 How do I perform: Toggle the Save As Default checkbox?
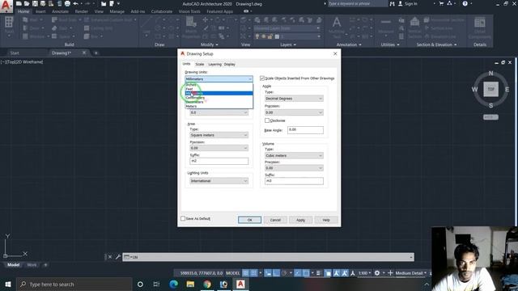coord(183,218)
